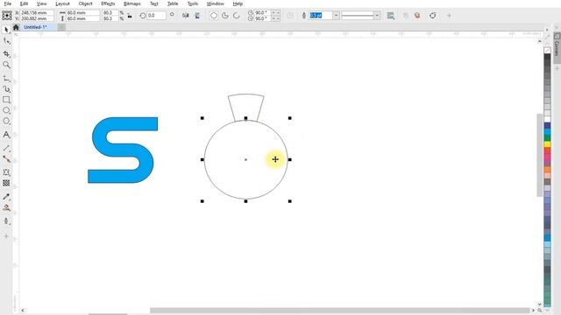Click the Change Direction clock icon
561x315 pixels.
pos(290,16)
